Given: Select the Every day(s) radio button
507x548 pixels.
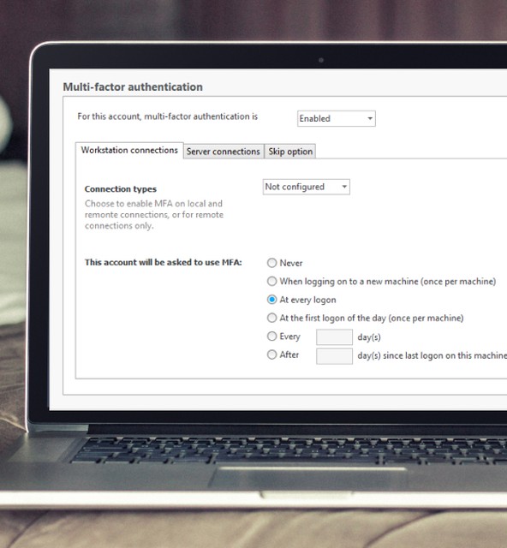Looking at the screenshot, I should coord(271,337).
